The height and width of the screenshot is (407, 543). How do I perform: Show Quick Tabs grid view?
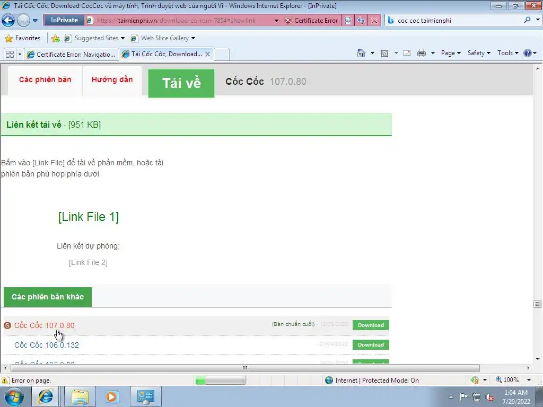click(x=10, y=54)
